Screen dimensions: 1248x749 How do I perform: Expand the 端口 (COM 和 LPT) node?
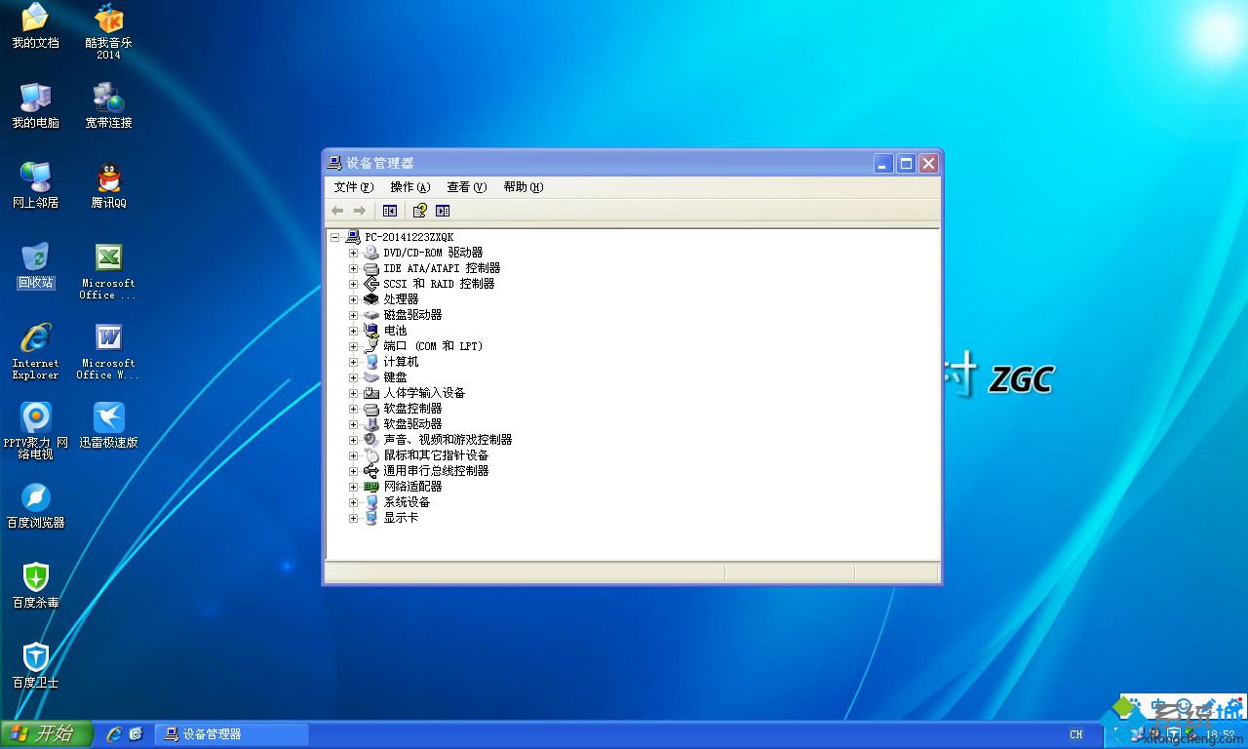[353, 346]
